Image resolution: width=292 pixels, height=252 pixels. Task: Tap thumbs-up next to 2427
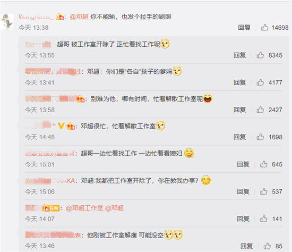[x=260, y=110]
